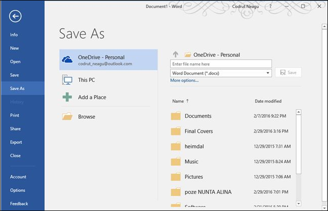Click the date 2/7/2016 9:22 PM

(270, 116)
